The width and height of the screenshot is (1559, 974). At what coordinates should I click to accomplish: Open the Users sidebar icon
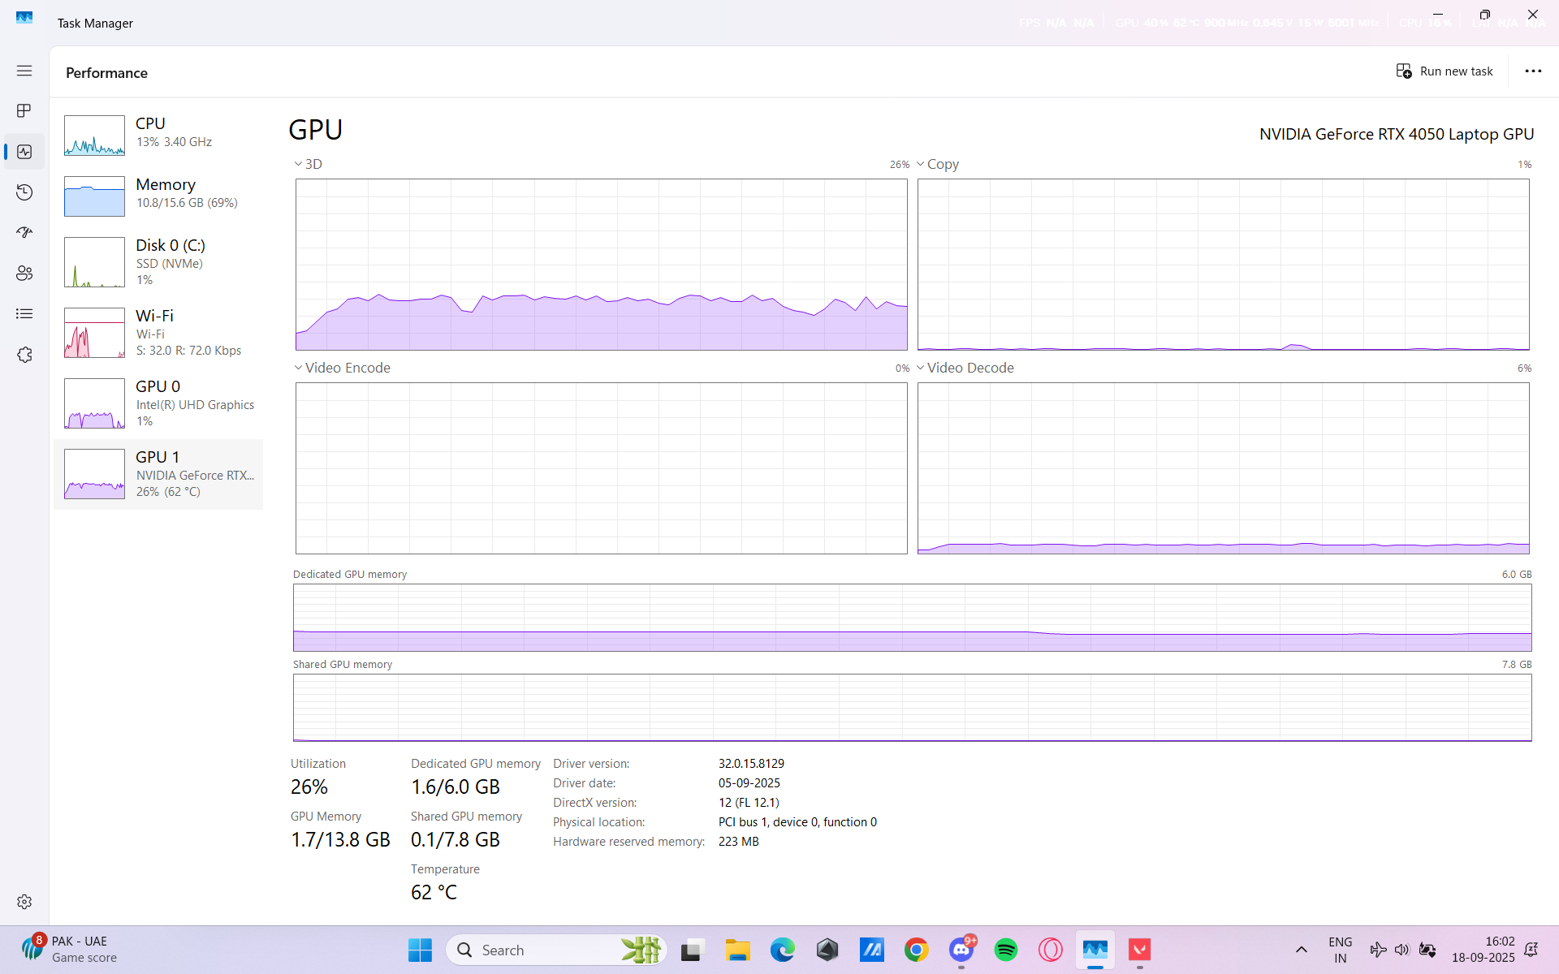(24, 274)
